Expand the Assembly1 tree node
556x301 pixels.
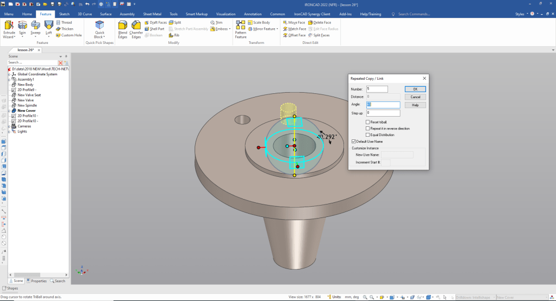[x=9, y=79]
